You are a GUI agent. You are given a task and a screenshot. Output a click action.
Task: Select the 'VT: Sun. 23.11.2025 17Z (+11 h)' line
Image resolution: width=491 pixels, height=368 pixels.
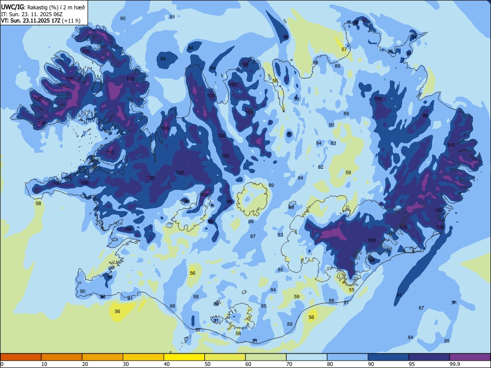[x=41, y=21]
